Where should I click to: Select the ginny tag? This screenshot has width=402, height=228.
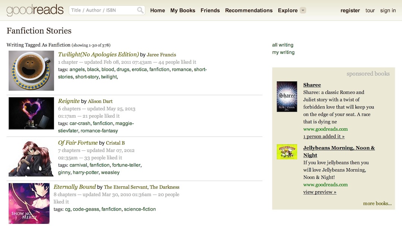coord(64,172)
